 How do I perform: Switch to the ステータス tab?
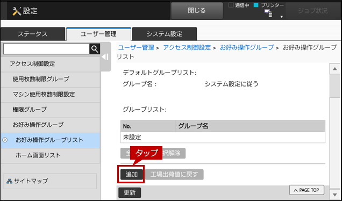pos(33,34)
